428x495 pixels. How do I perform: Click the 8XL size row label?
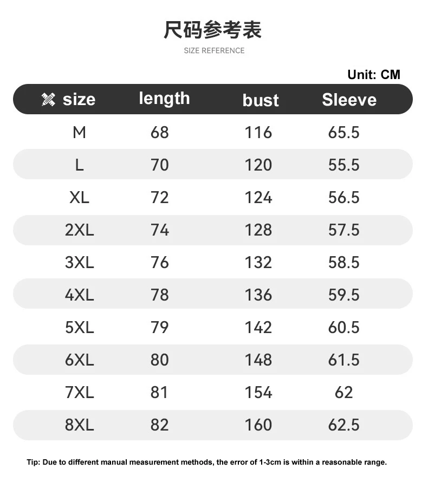[x=79, y=425]
